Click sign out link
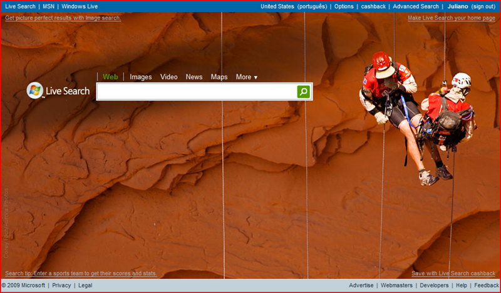The width and height of the screenshot is (501, 293). pos(483,6)
